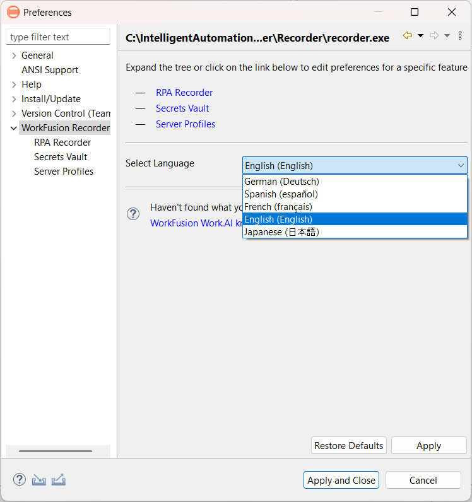This screenshot has height=502, width=472.
Task: Select General in the preferences tree
Action: click(x=37, y=55)
